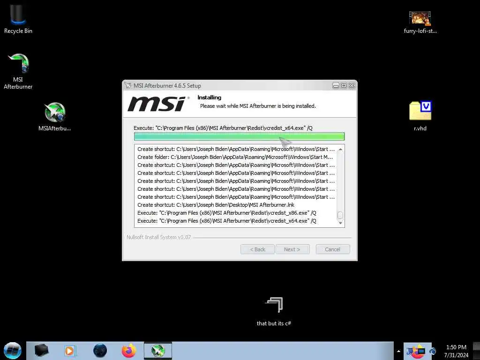Open the clock showing 1:50 PM
Screen dimensions: 480x360
pyautogui.click(x=456, y=351)
